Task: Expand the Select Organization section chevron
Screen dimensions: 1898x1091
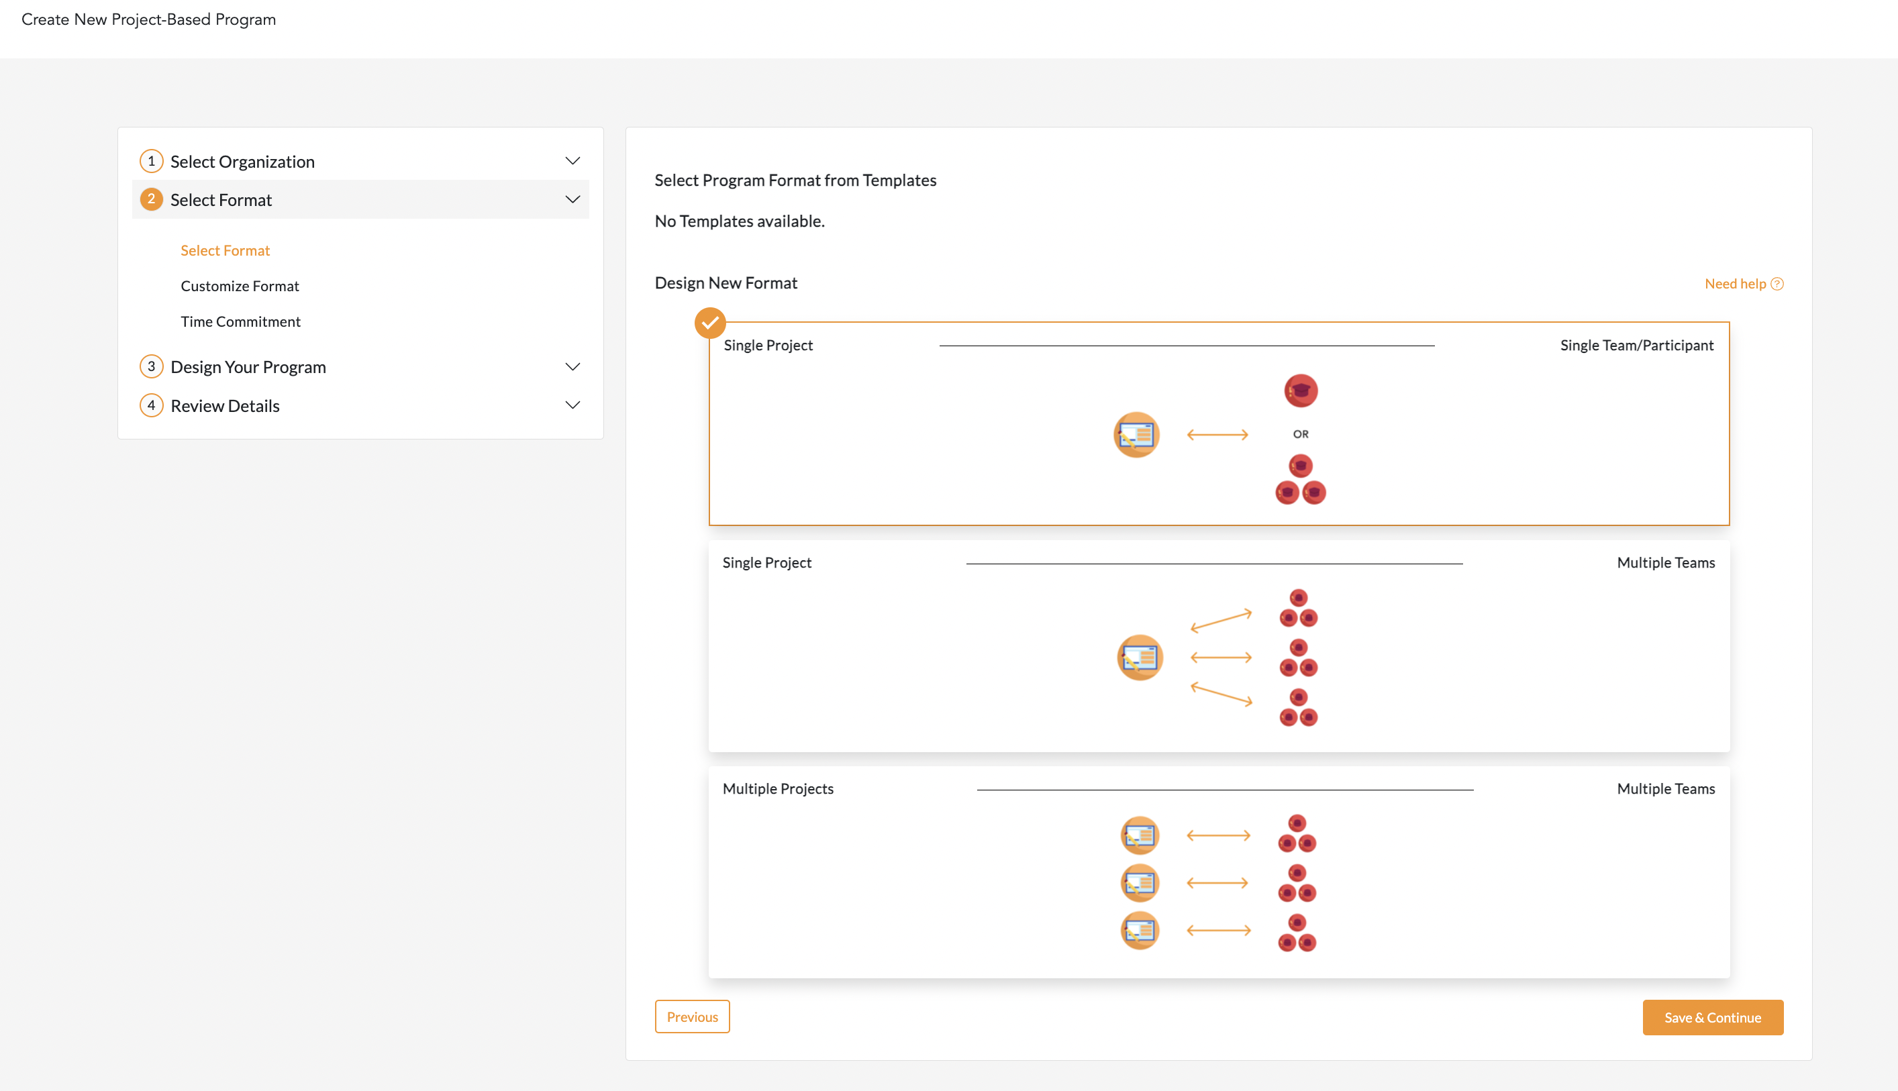Action: pyautogui.click(x=572, y=161)
